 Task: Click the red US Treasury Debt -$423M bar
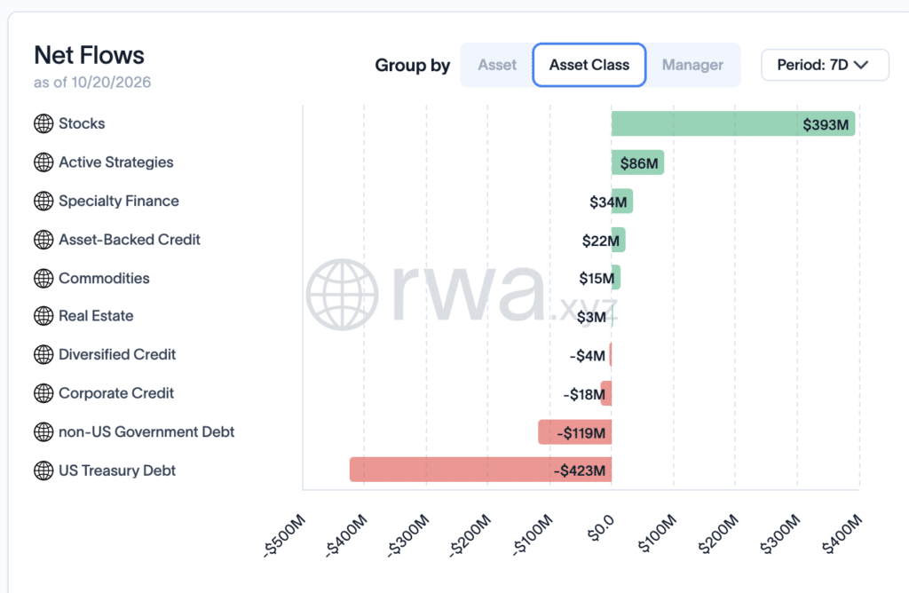[480, 470]
